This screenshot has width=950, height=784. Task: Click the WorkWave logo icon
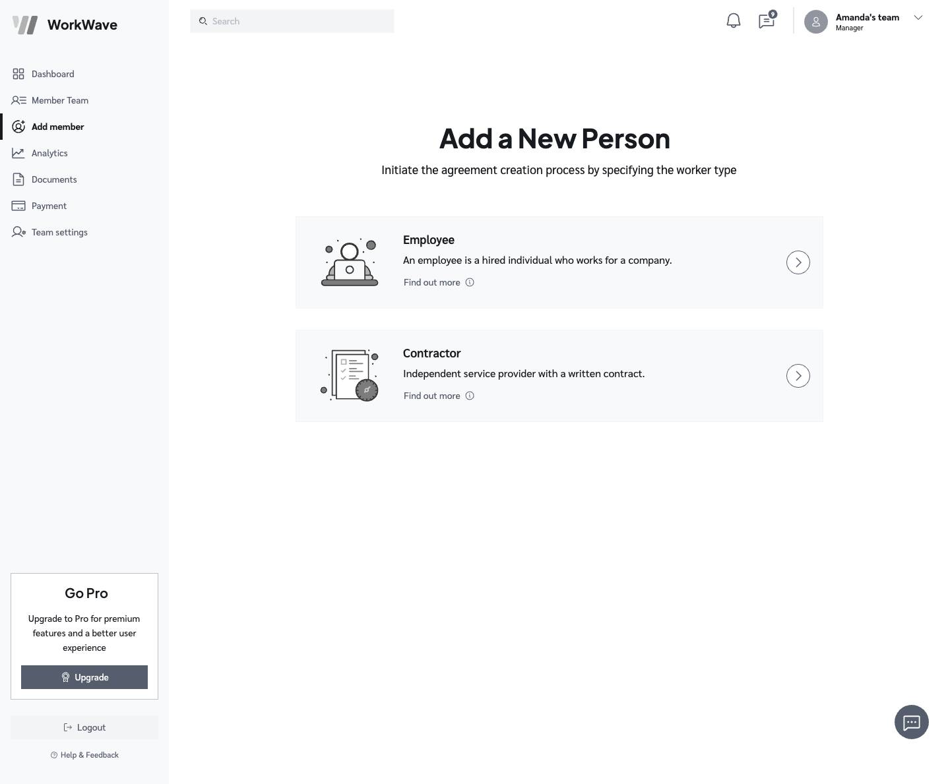tap(25, 25)
